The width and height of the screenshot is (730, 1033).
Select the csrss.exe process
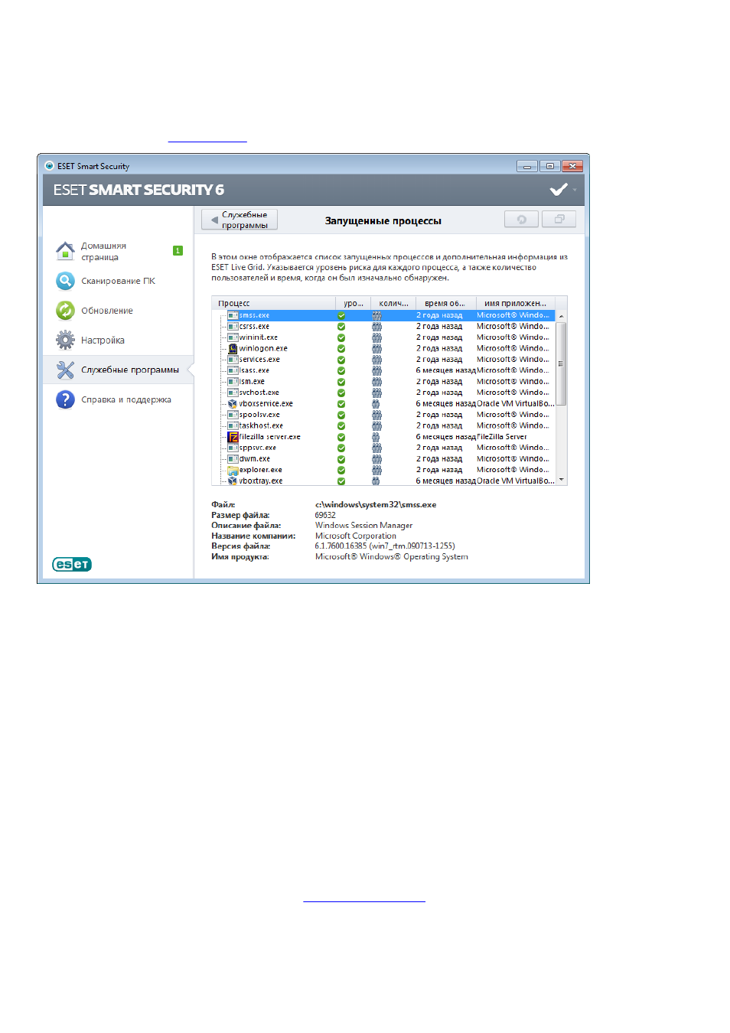tap(254, 327)
